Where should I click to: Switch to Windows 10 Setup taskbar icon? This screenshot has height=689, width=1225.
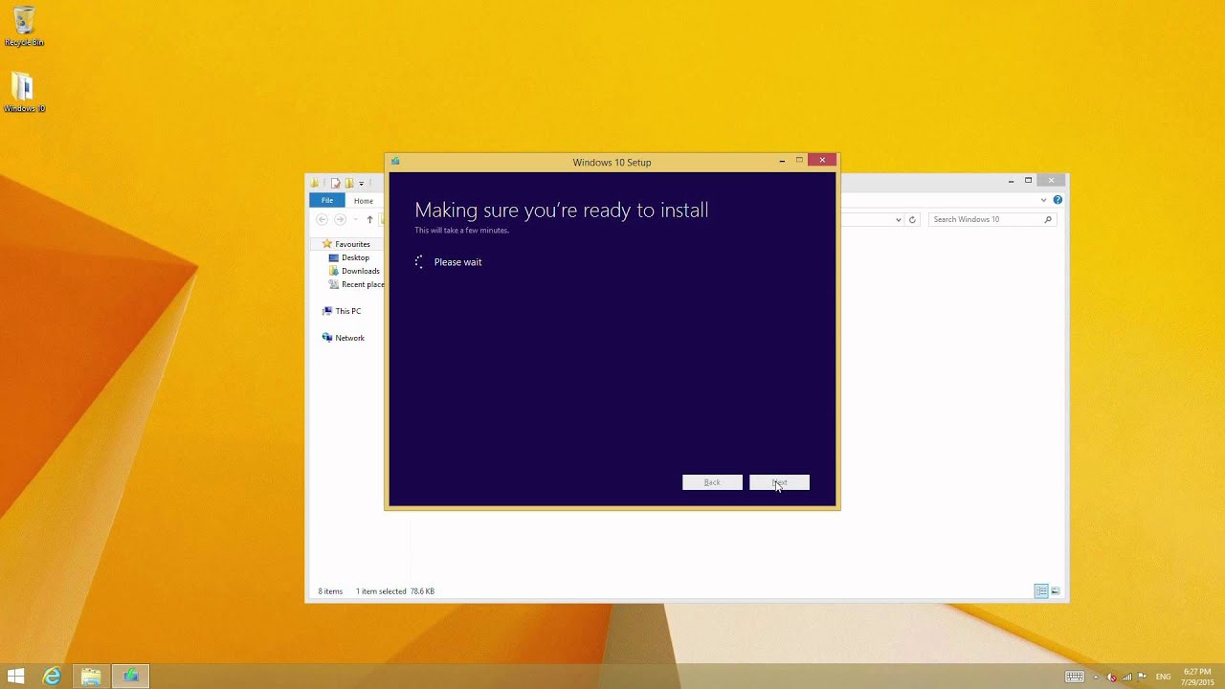point(131,677)
